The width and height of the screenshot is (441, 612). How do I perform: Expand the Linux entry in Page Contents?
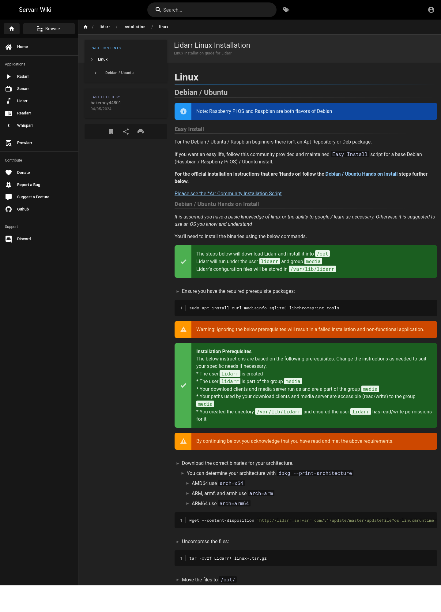click(x=103, y=59)
